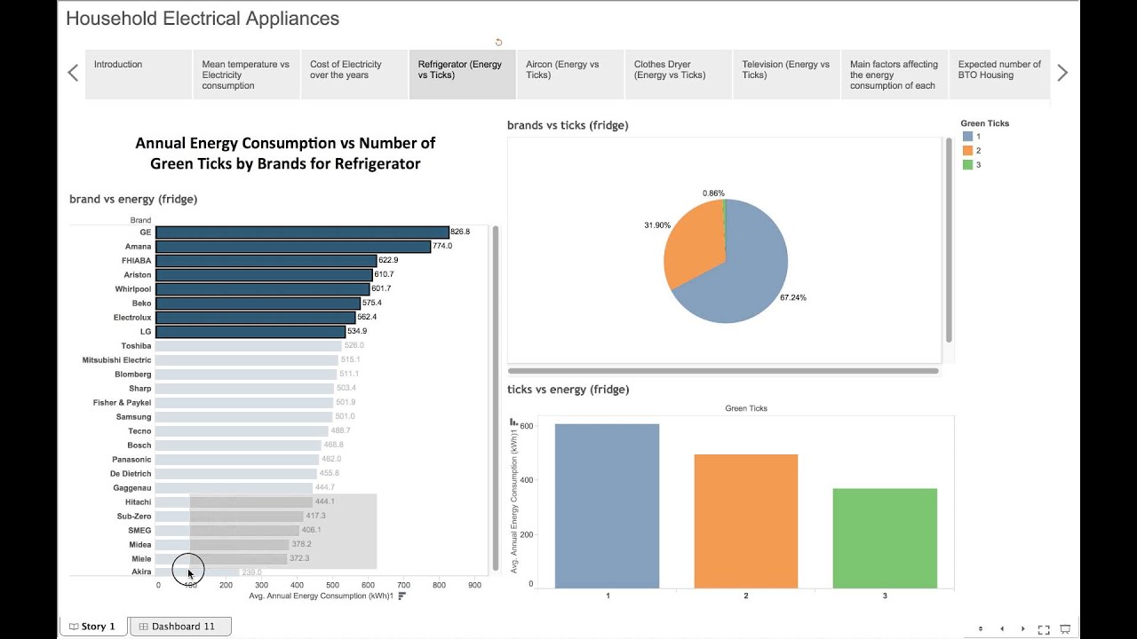The height and width of the screenshot is (639, 1137).
Task: Go to next sheet tab arrow
Action: click(1022, 628)
